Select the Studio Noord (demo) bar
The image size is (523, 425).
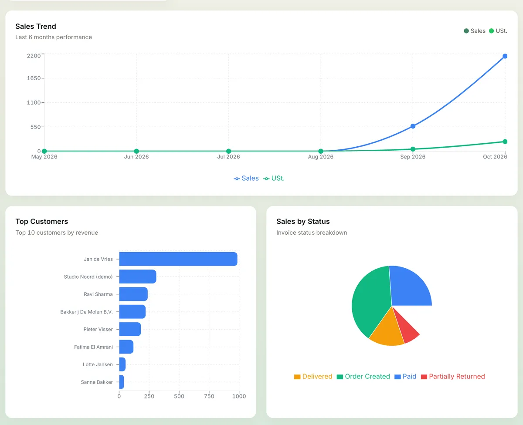click(x=138, y=277)
